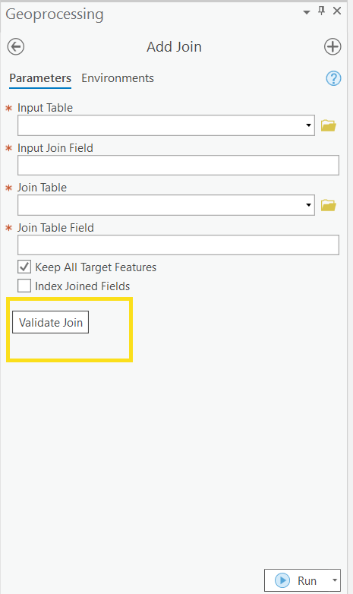Click the blue play icon on Run
The width and height of the screenshot is (353, 594).
[x=282, y=580]
